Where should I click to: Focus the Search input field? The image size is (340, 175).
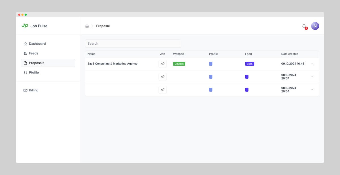(133, 44)
